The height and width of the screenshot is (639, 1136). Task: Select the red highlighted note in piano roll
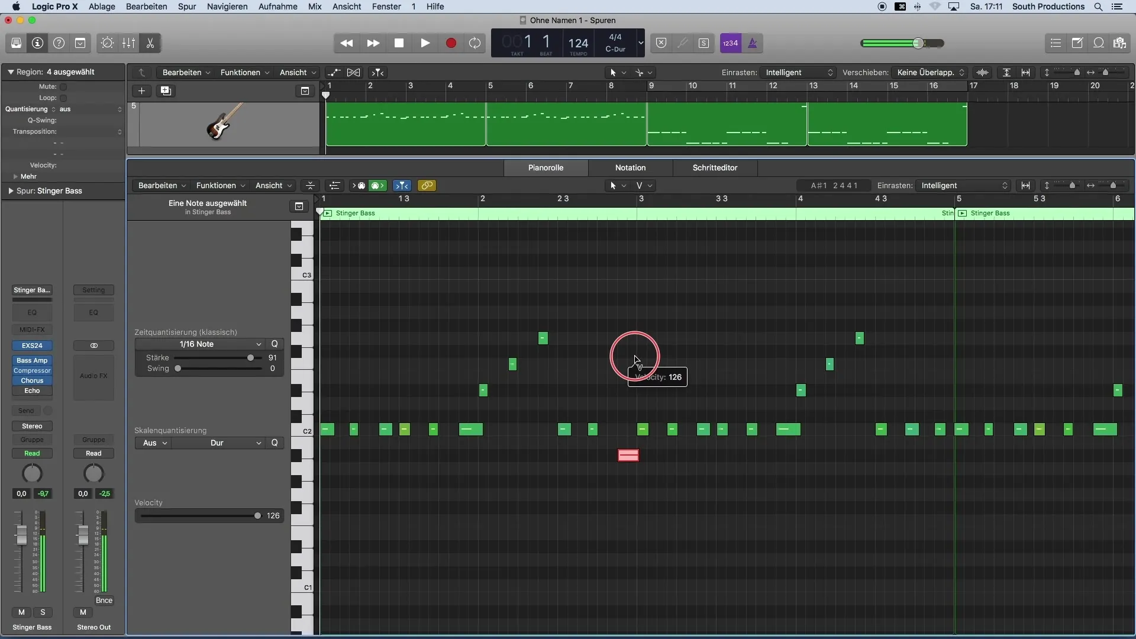(x=628, y=456)
